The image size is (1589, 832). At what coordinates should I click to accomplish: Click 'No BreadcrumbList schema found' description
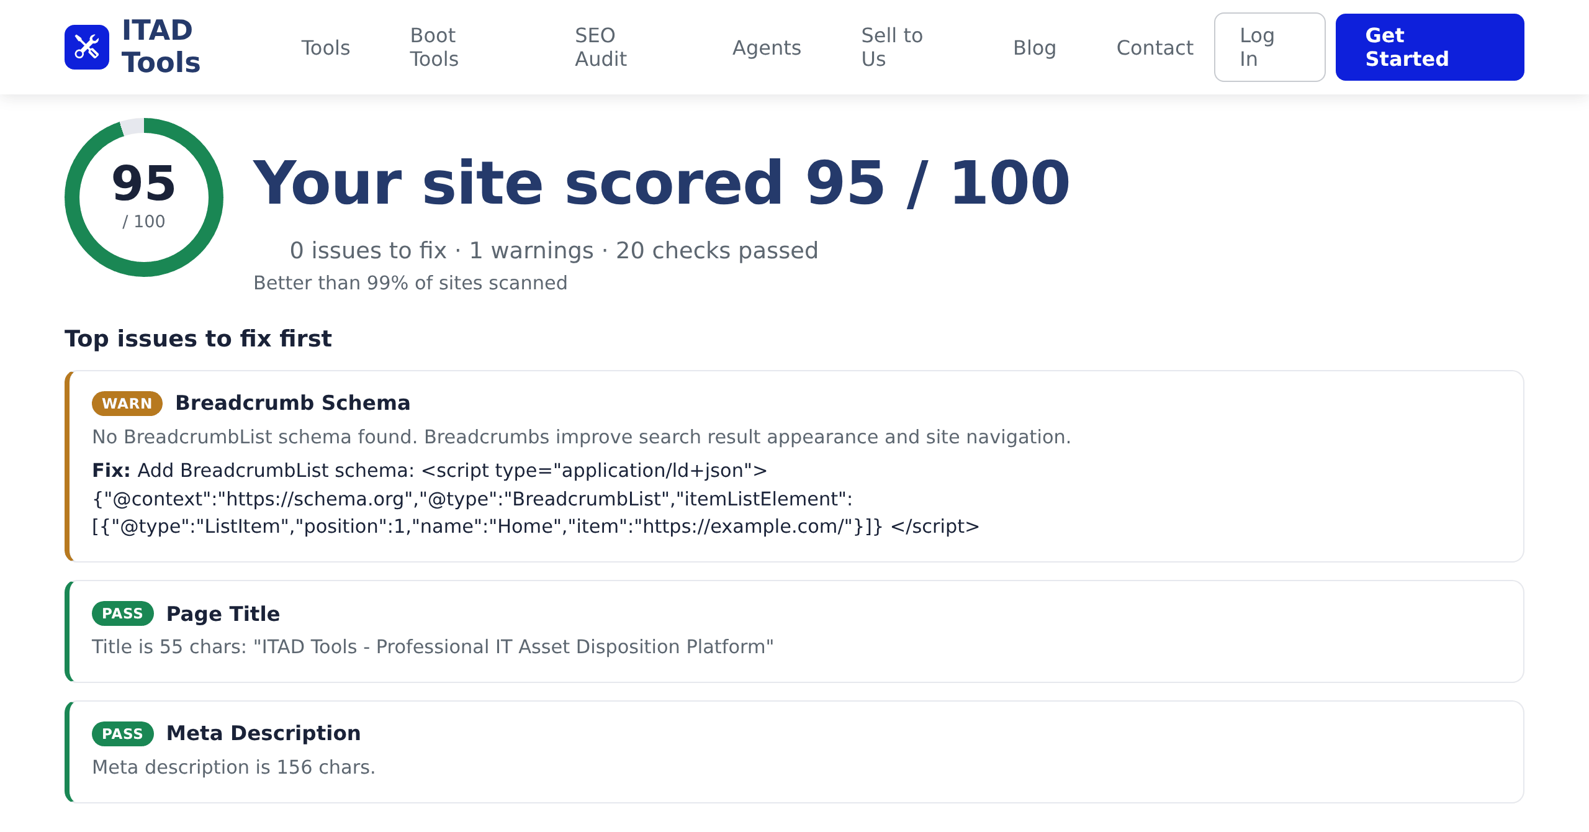pos(582,437)
